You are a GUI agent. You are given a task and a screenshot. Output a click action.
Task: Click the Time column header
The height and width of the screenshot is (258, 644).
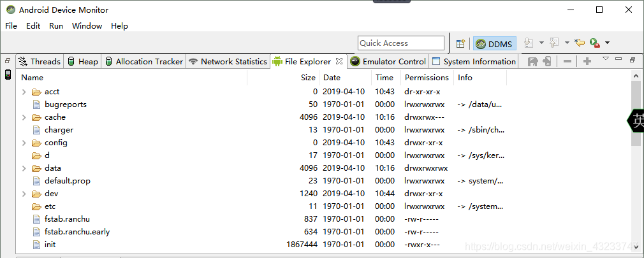click(x=386, y=78)
